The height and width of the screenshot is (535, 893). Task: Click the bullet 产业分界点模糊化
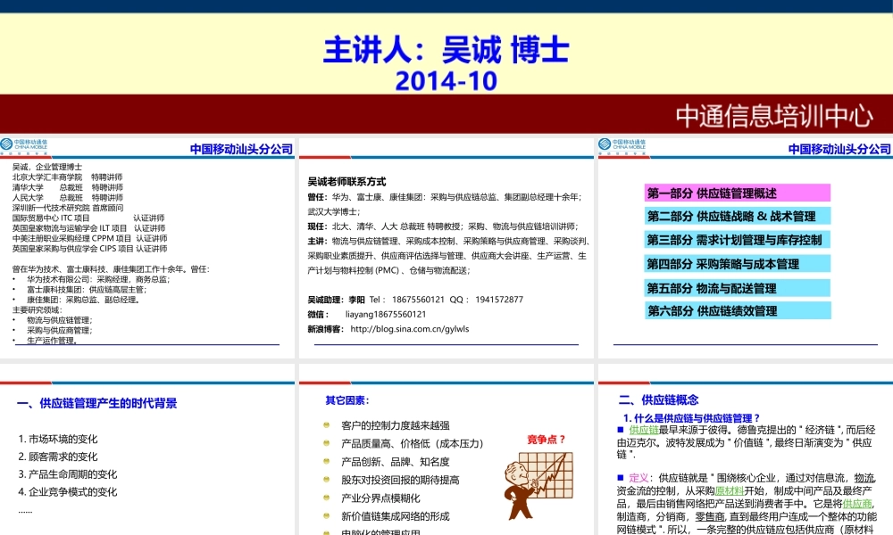(380, 498)
